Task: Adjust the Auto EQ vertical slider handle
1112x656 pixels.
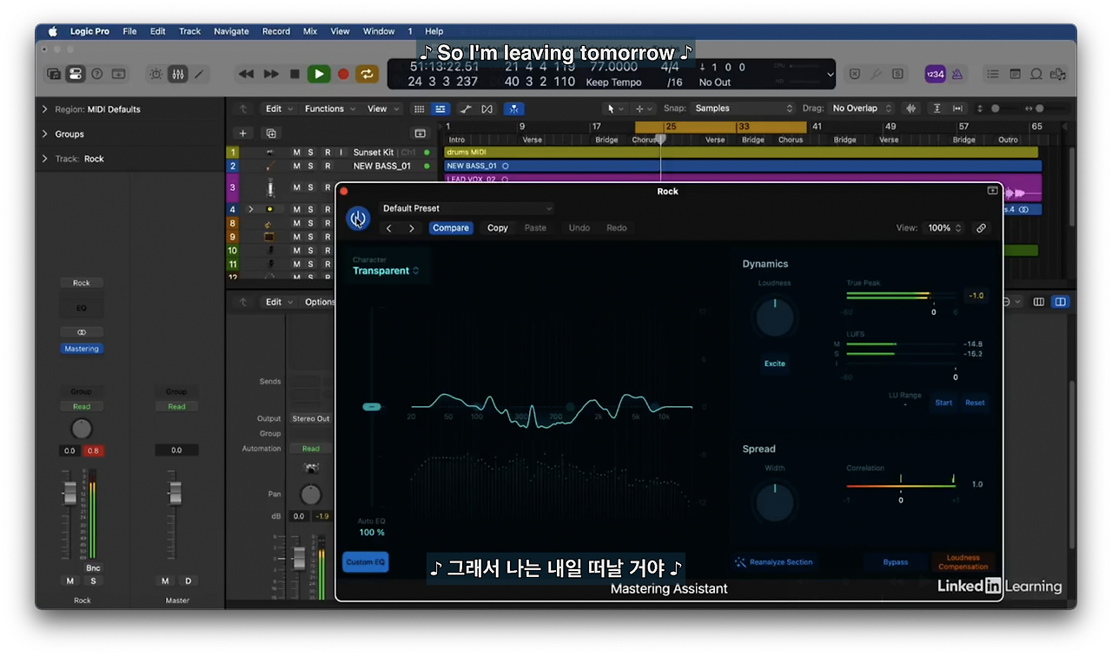Action: coord(372,406)
